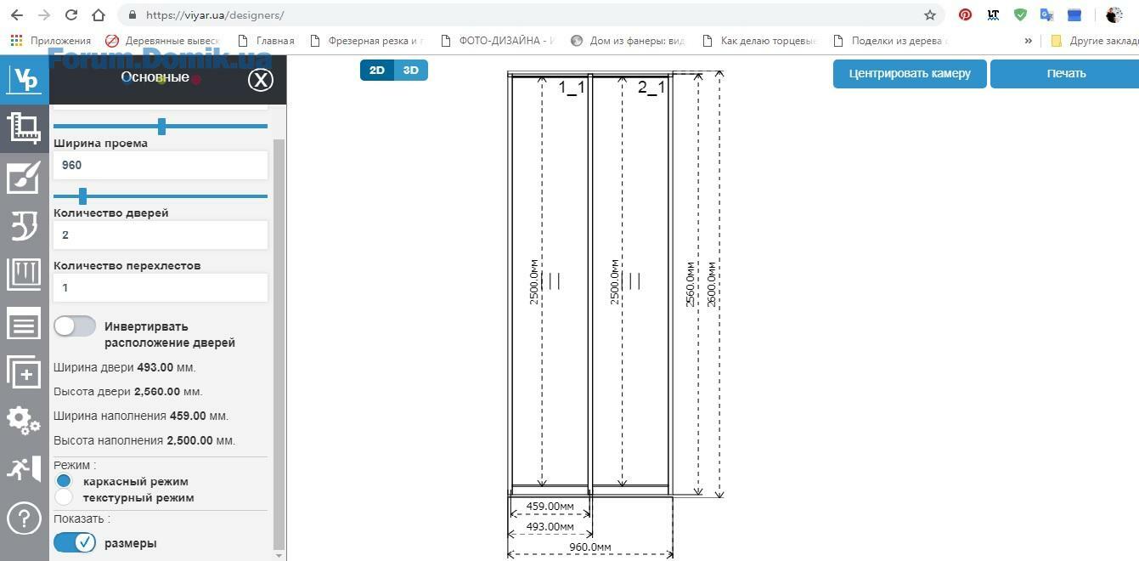Click the 493.00мм dimension label
Screen dimensions: 1139x561
pos(550,527)
